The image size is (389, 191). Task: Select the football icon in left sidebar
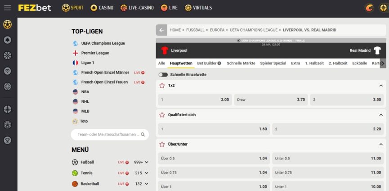pyautogui.click(x=8, y=24)
